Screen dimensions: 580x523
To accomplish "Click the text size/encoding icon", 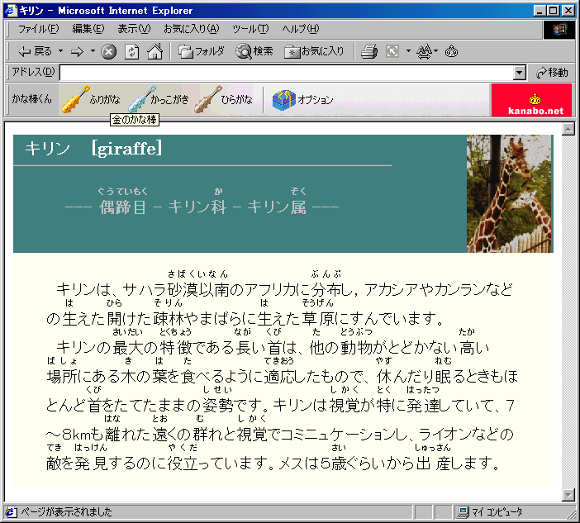I will (x=426, y=51).
